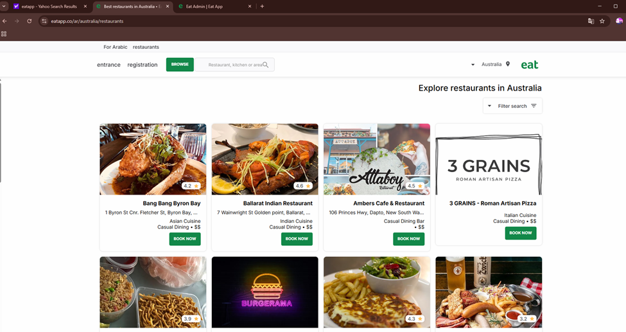626x332 pixels.
Task: Expand the Australia location dropdown arrow
Action: click(x=473, y=65)
